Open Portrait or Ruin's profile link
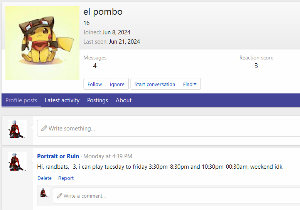The height and width of the screenshot is (210, 300). (x=58, y=156)
